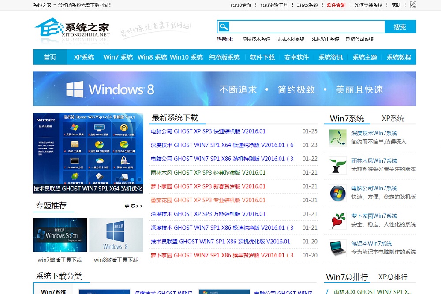The width and height of the screenshot is (441, 294).
Task: Click inside the search input field
Action: click(307, 27)
